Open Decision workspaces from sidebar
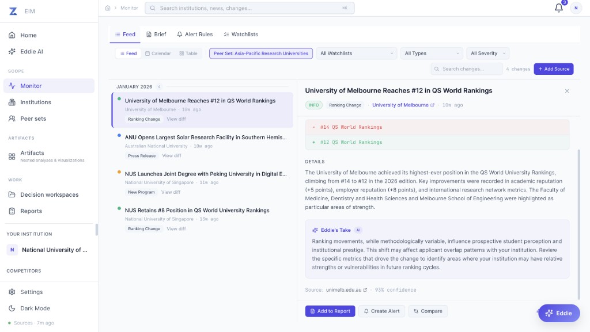590x332 pixels. coord(49,194)
